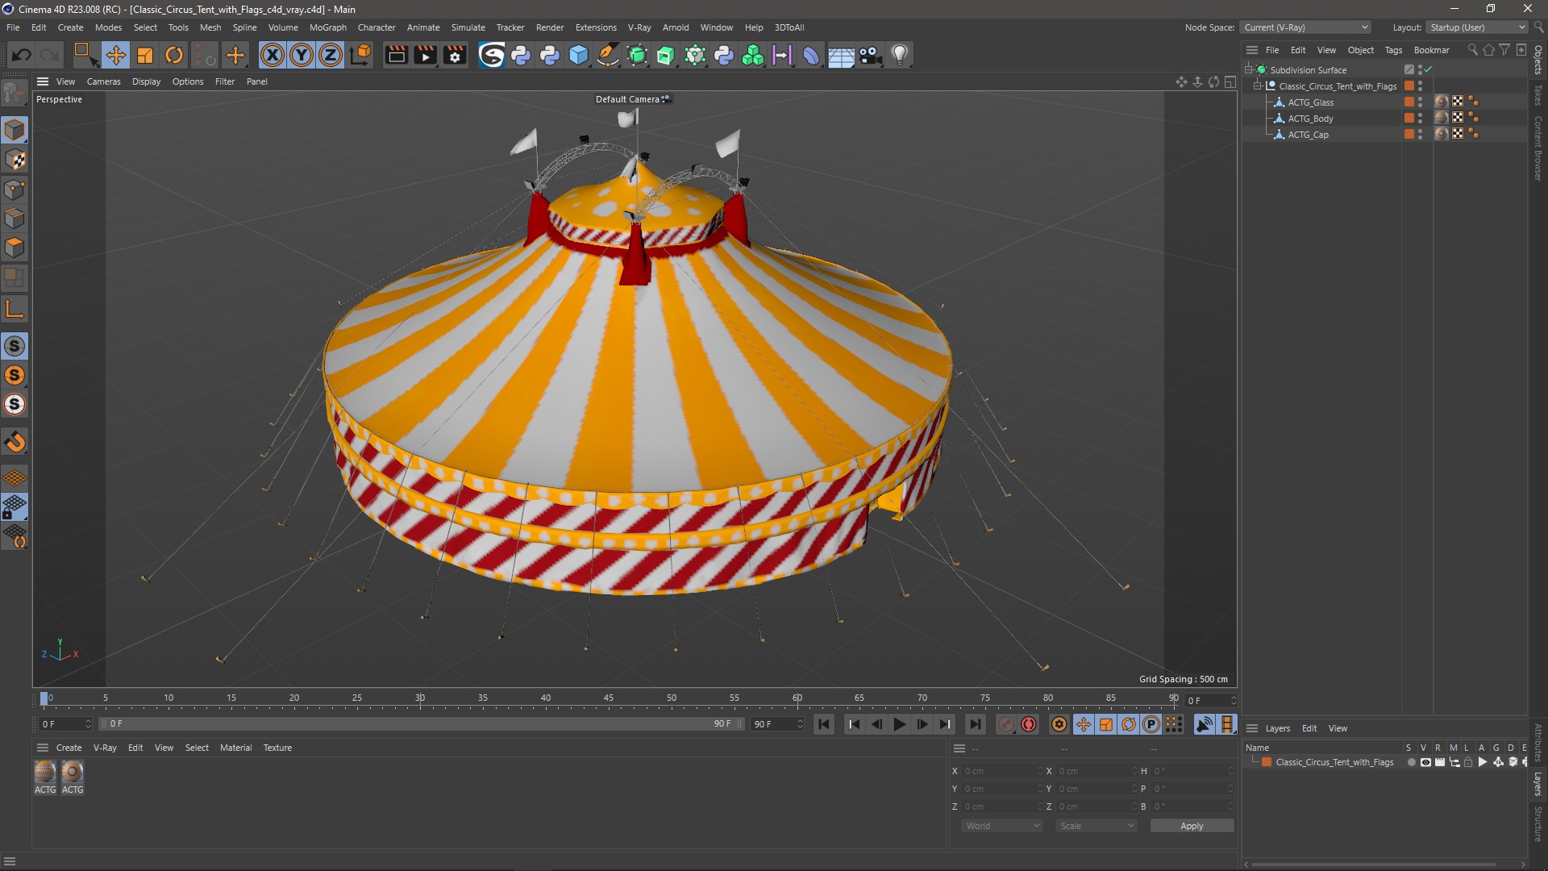
Task: Activate the Scale tool
Action: pyautogui.click(x=145, y=55)
